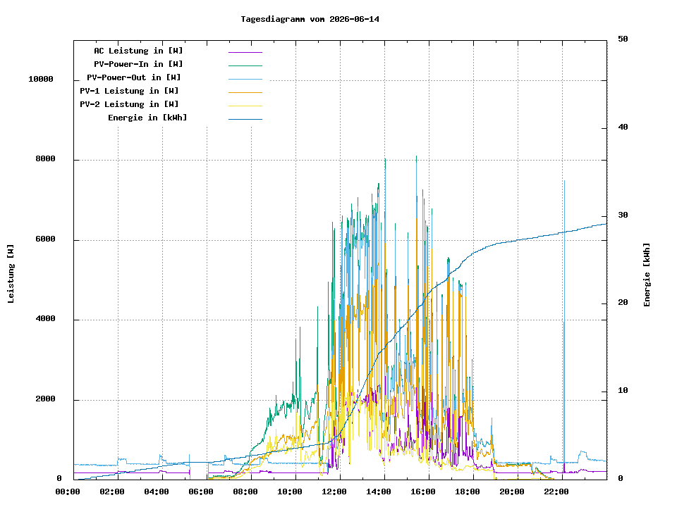
Task: Select the PV-1 Leistung in [W] legend label
Action: point(129,91)
